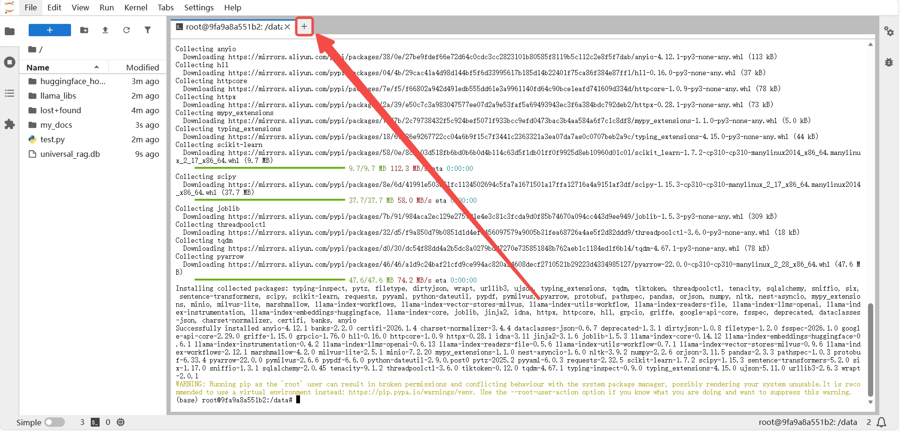Open the Edit menu
Viewport: 900px width, 431px height.
[54, 8]
